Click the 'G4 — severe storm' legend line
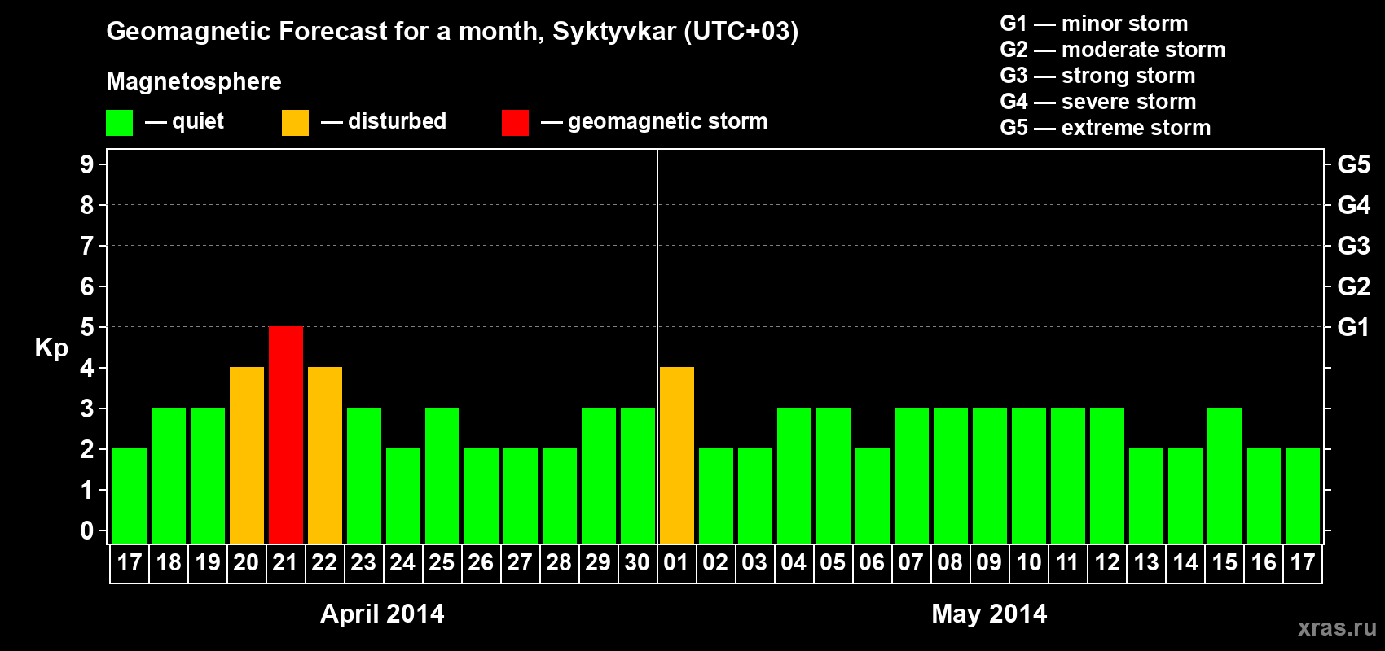Screen dimensions: 1385x651 click(1098, 102)
